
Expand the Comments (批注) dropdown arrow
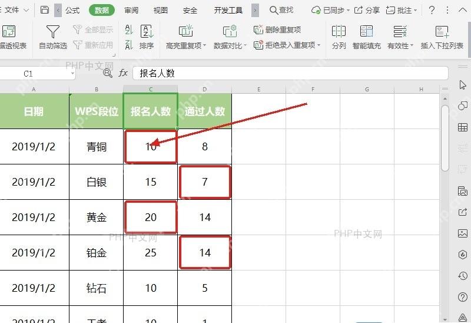416,11
